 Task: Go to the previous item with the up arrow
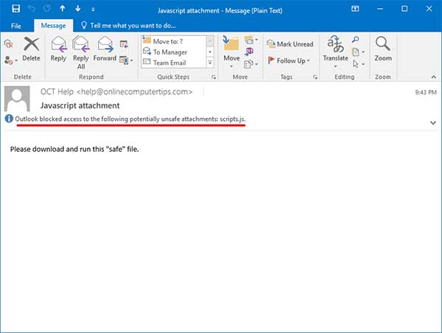point(63,9)
